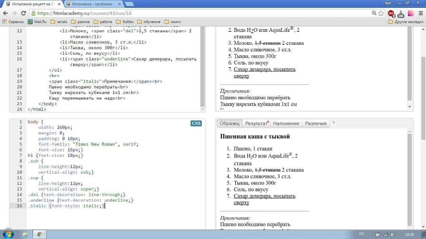Open the Chrome hamburger menu
Viewport: 426px width, 239px height.
[420, 13]
